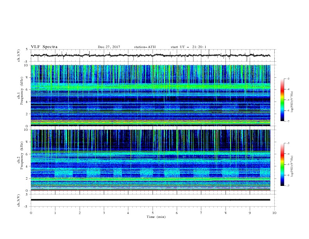Viewport: 309px width, 239px height.
Task: Click the log(PSD) label beside ch.2 colorbar
Action: [x=292, y=166]
